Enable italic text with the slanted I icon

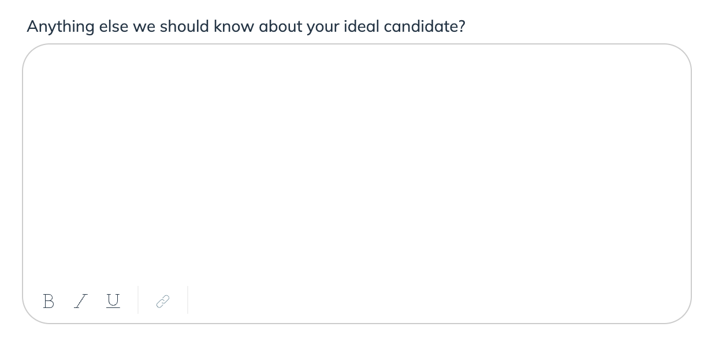tap(81, 301)
